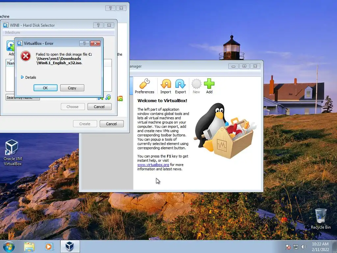Click the Search By Name dropdown
This screenshot has height=253, width=337.
click(x=23, y=98)
